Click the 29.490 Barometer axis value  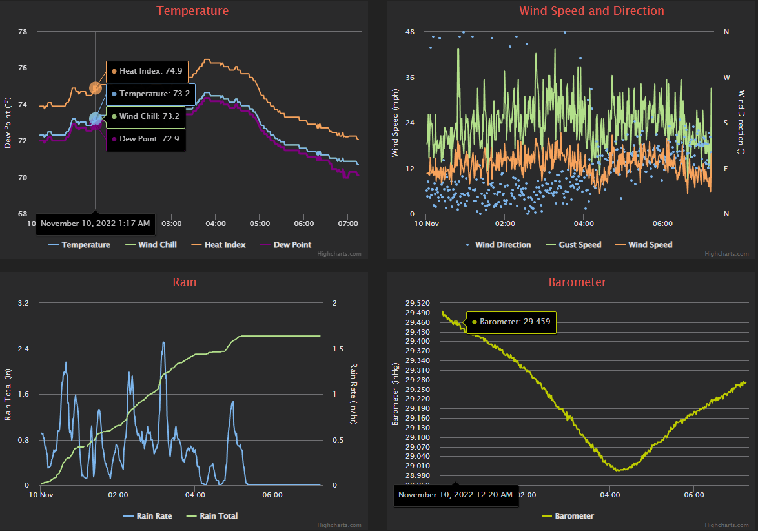click(418, 313)
